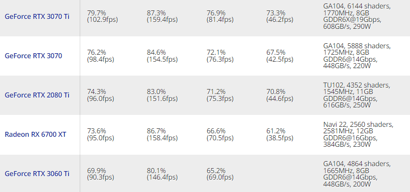Click the 74.3% (96.0fps) cell
Image resolution: width=410 pixels, height=192 pixels.
tap(101, 95)
